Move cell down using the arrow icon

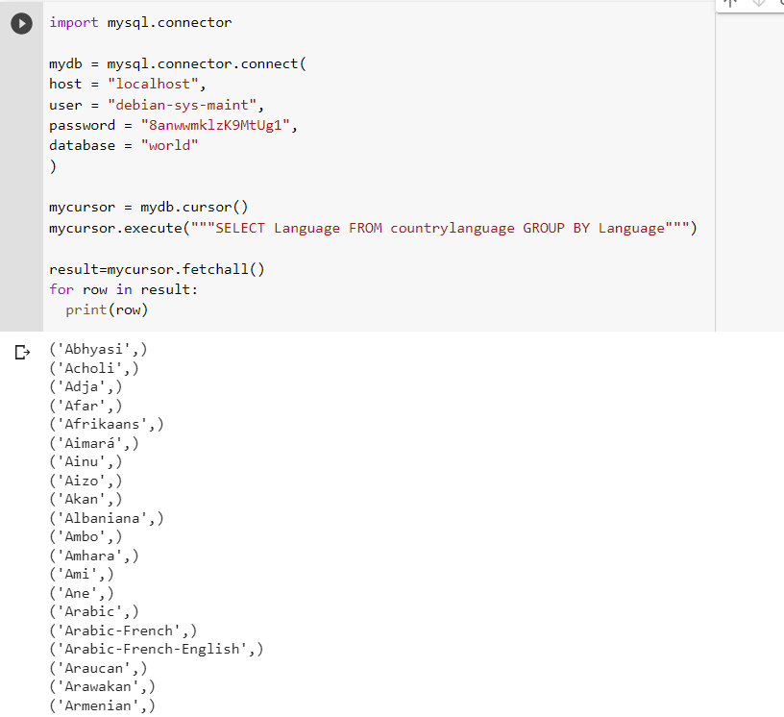point(758,3)
